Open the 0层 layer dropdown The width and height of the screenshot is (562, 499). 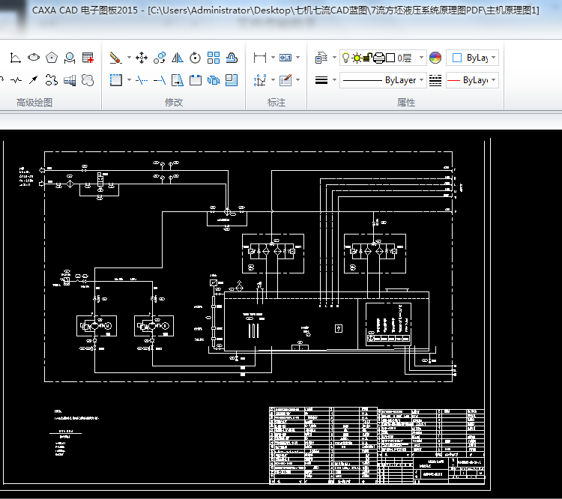(422, 58)
